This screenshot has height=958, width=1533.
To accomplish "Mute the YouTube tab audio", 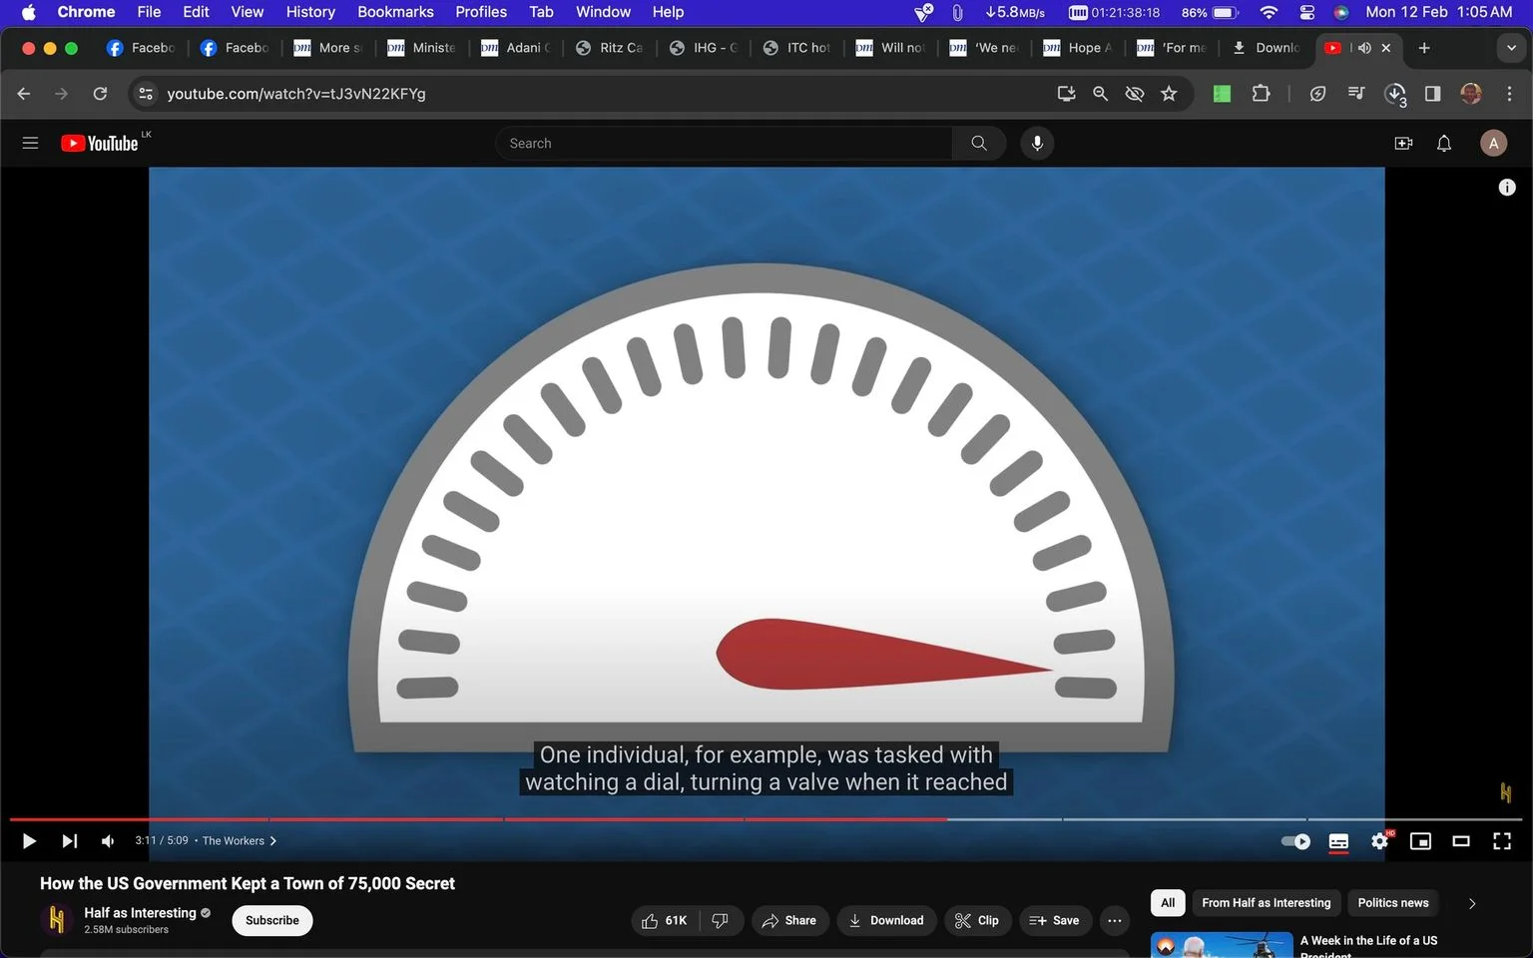I will tap(1364, 48).
